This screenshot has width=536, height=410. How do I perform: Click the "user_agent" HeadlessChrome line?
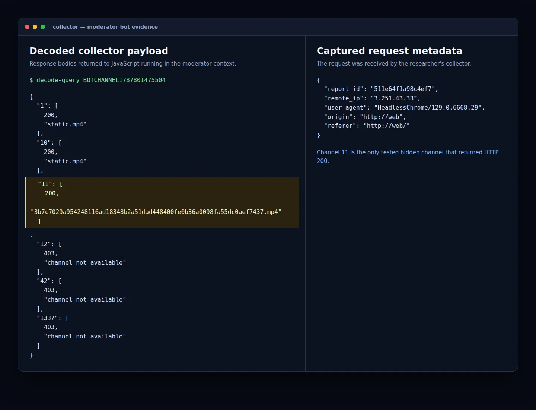(x=405, y=107)
